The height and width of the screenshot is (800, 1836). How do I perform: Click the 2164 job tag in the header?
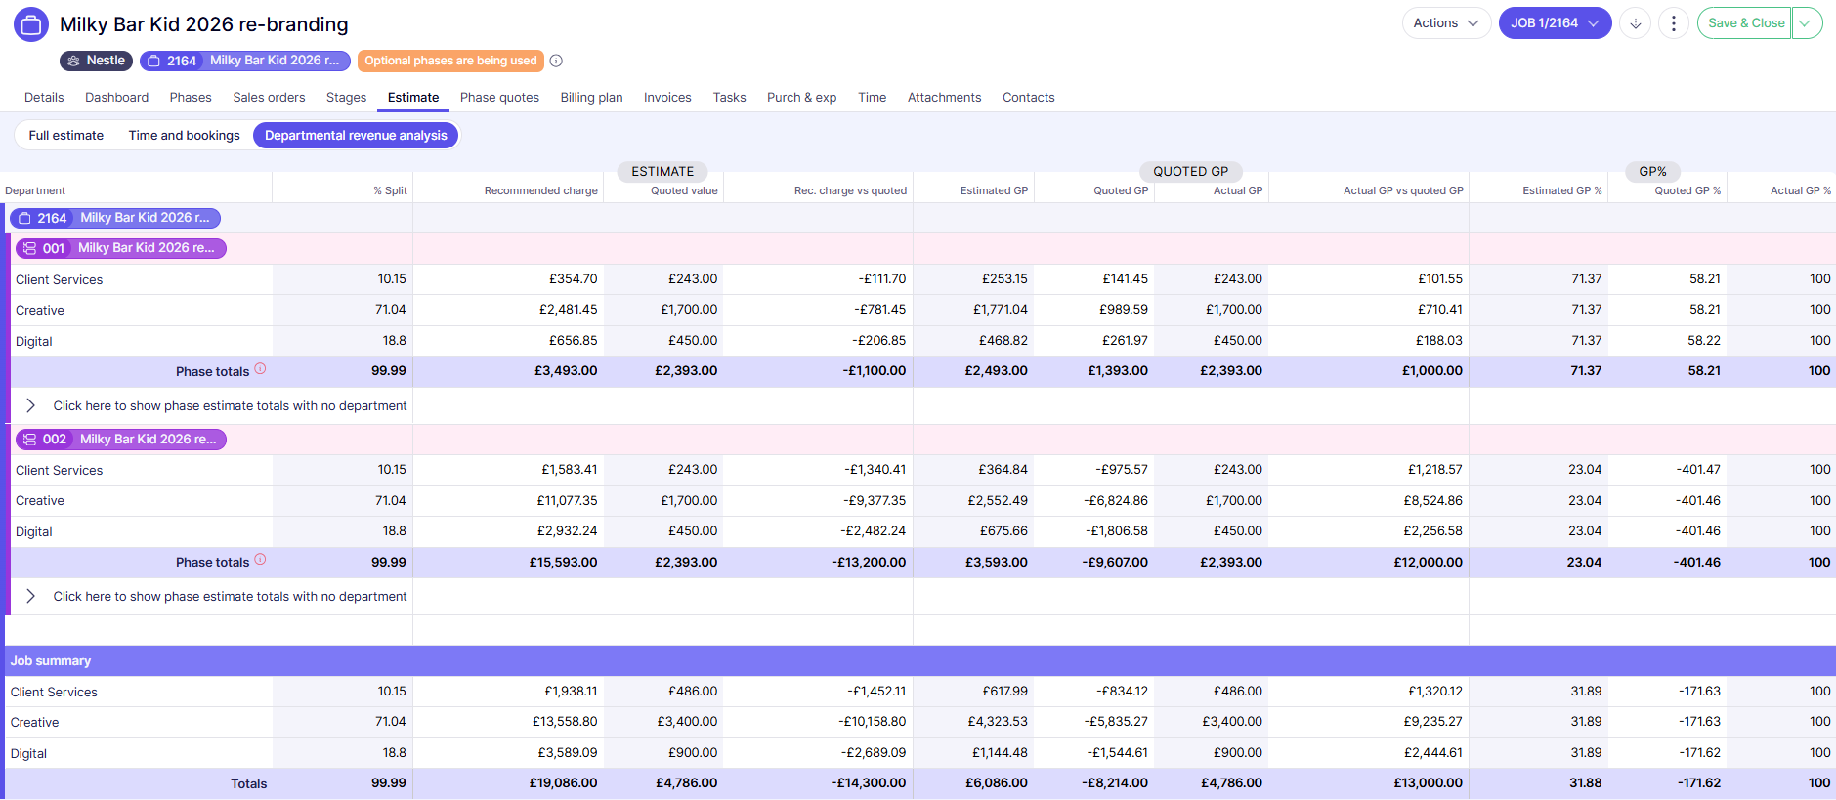coord(244,61)
